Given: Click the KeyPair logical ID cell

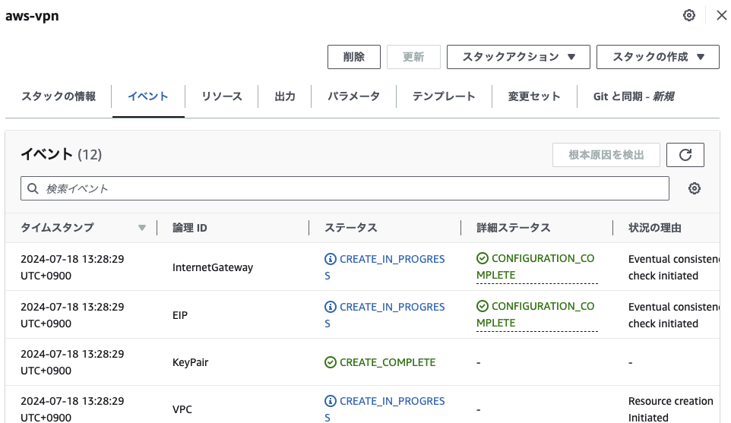Looking at the screenshot, I should coord(190,362).
